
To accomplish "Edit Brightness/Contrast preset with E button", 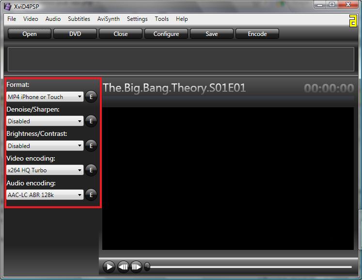I will 91,146.
